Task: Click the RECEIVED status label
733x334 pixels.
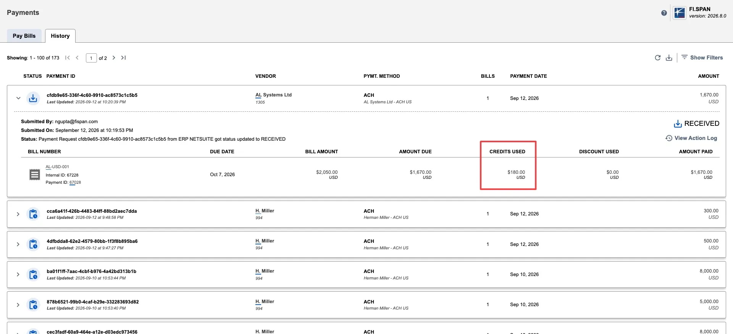Action: coord(702,124)
